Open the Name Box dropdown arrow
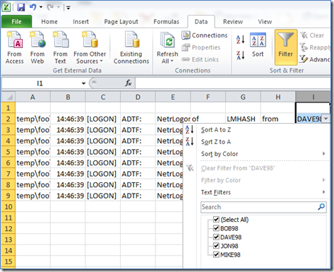Viewport: 334px width, 272px height. [x=83, y=83]
